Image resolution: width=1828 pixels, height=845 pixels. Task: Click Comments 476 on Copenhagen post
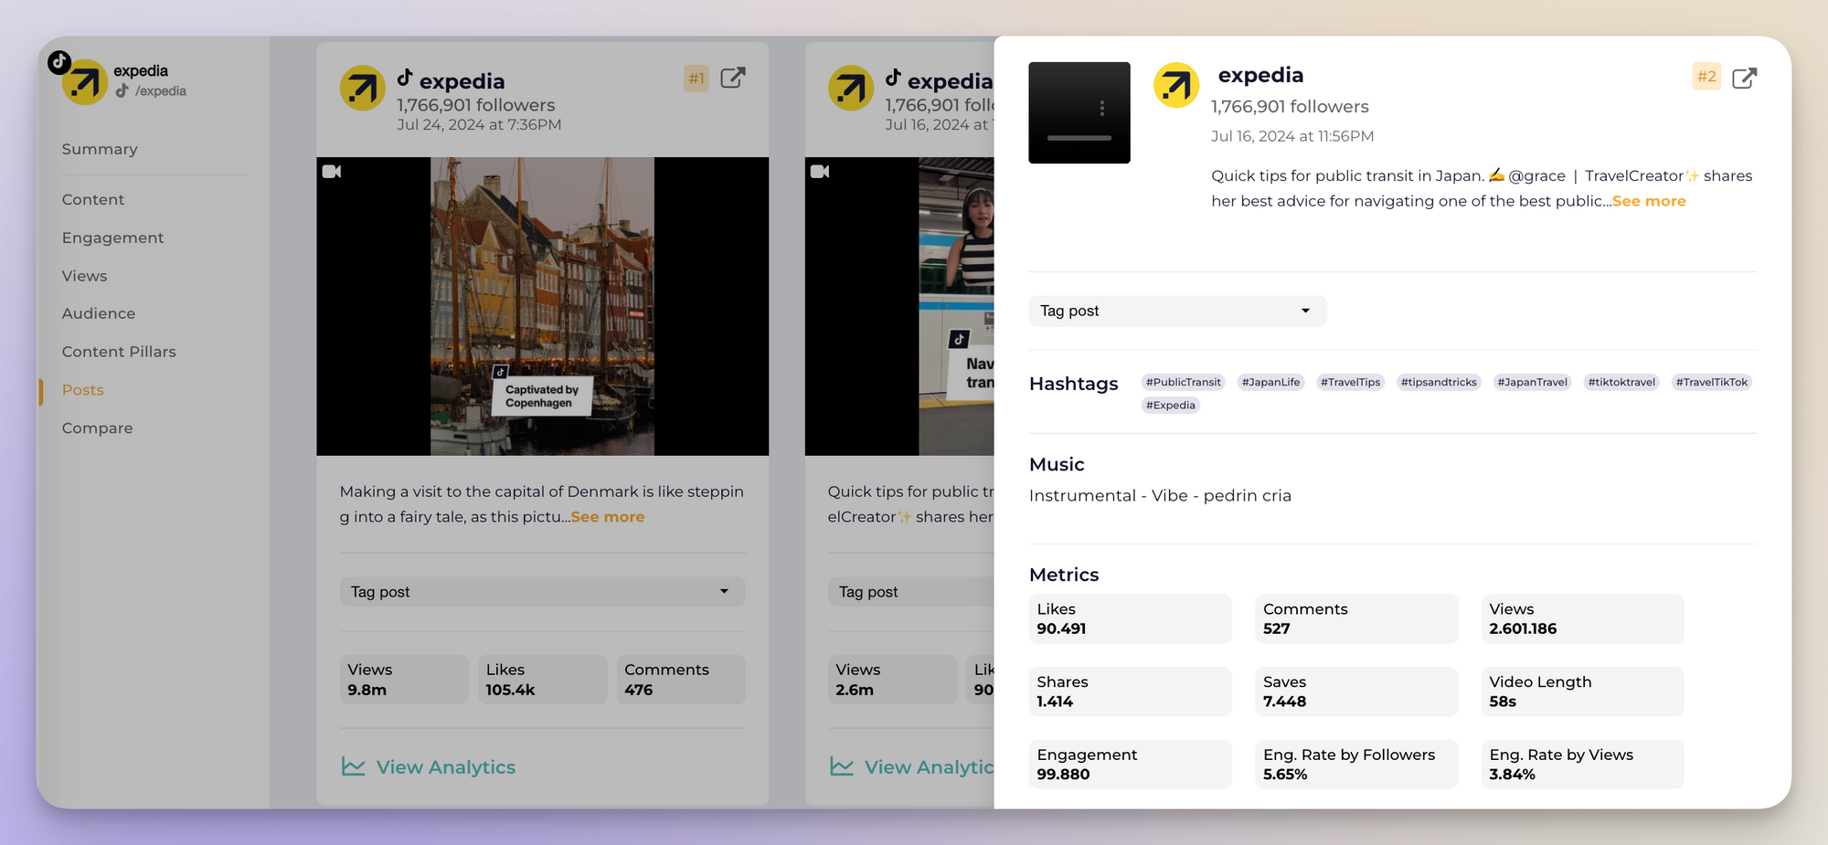coord(681,680)
